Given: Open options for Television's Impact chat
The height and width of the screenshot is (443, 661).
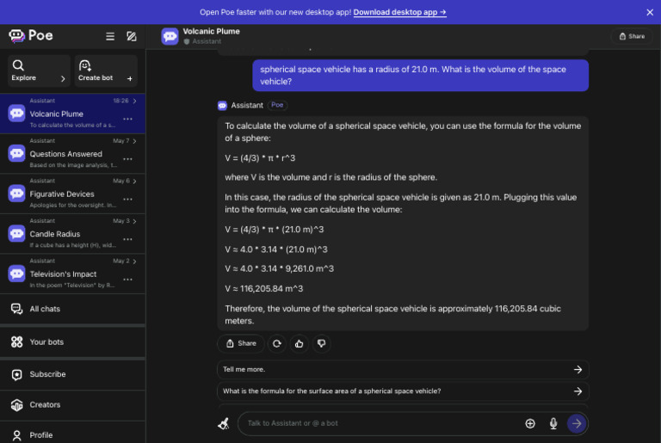Looking at the screenshot, I should point(127,280).
